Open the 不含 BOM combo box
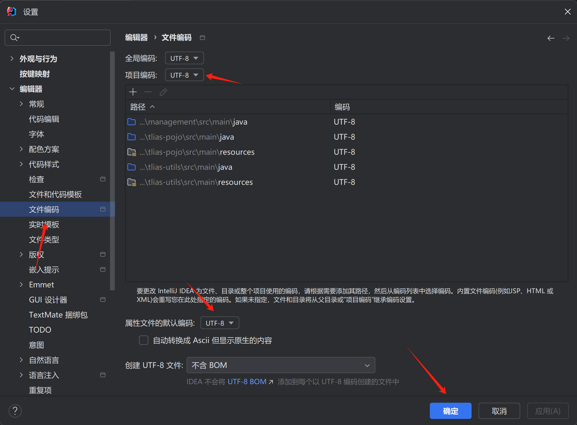 coord(281,365)
